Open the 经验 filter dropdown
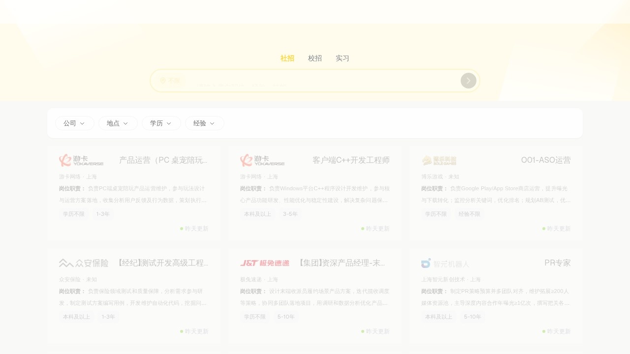 204,123
